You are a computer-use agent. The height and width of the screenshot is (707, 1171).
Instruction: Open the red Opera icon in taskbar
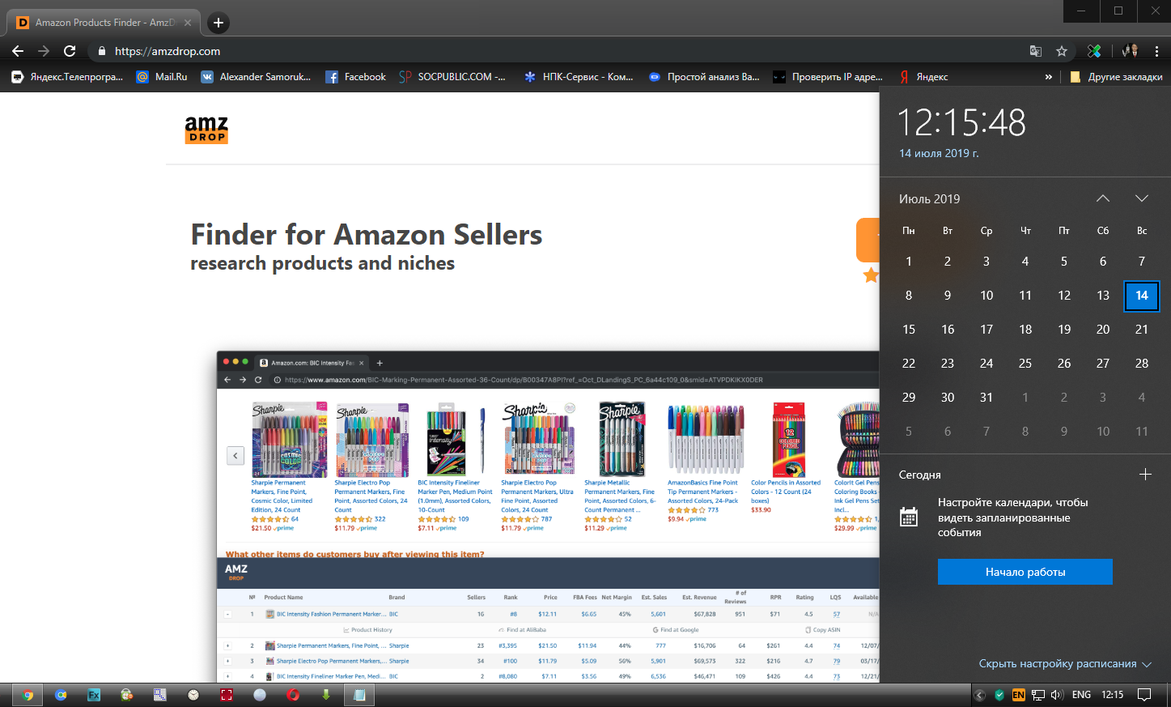(293, 695)
